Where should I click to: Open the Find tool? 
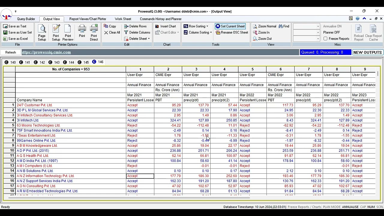pos(284,26)
